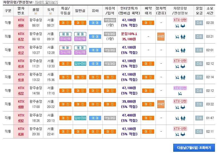
Task: Click the wheelchair icon for train KTX 472
Action: pos(177,37)
